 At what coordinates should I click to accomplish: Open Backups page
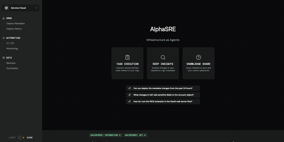point(11,63)
